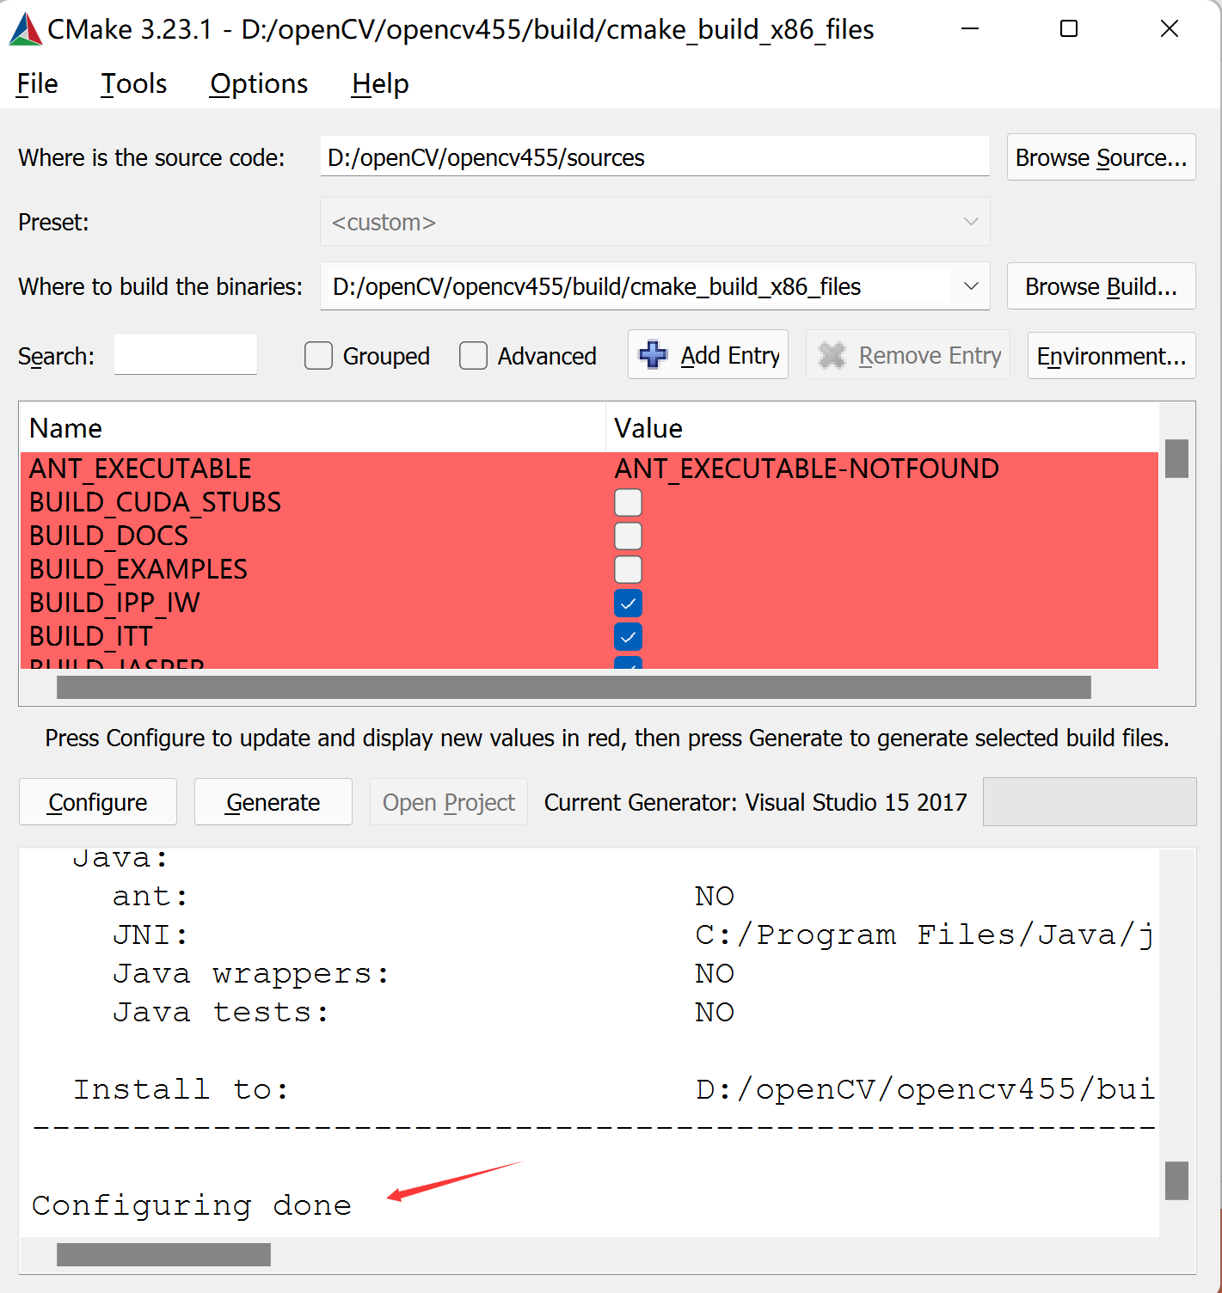Click the 'Java wrappers:' log line
The height and width of the screenshot is (1293, 1222).
tap(251, 973)
